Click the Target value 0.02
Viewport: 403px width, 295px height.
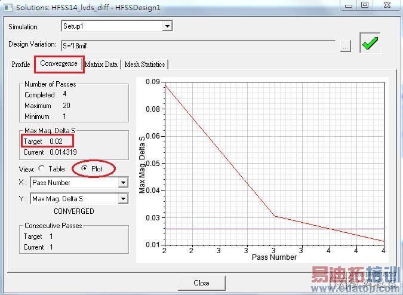coord(56,142)
